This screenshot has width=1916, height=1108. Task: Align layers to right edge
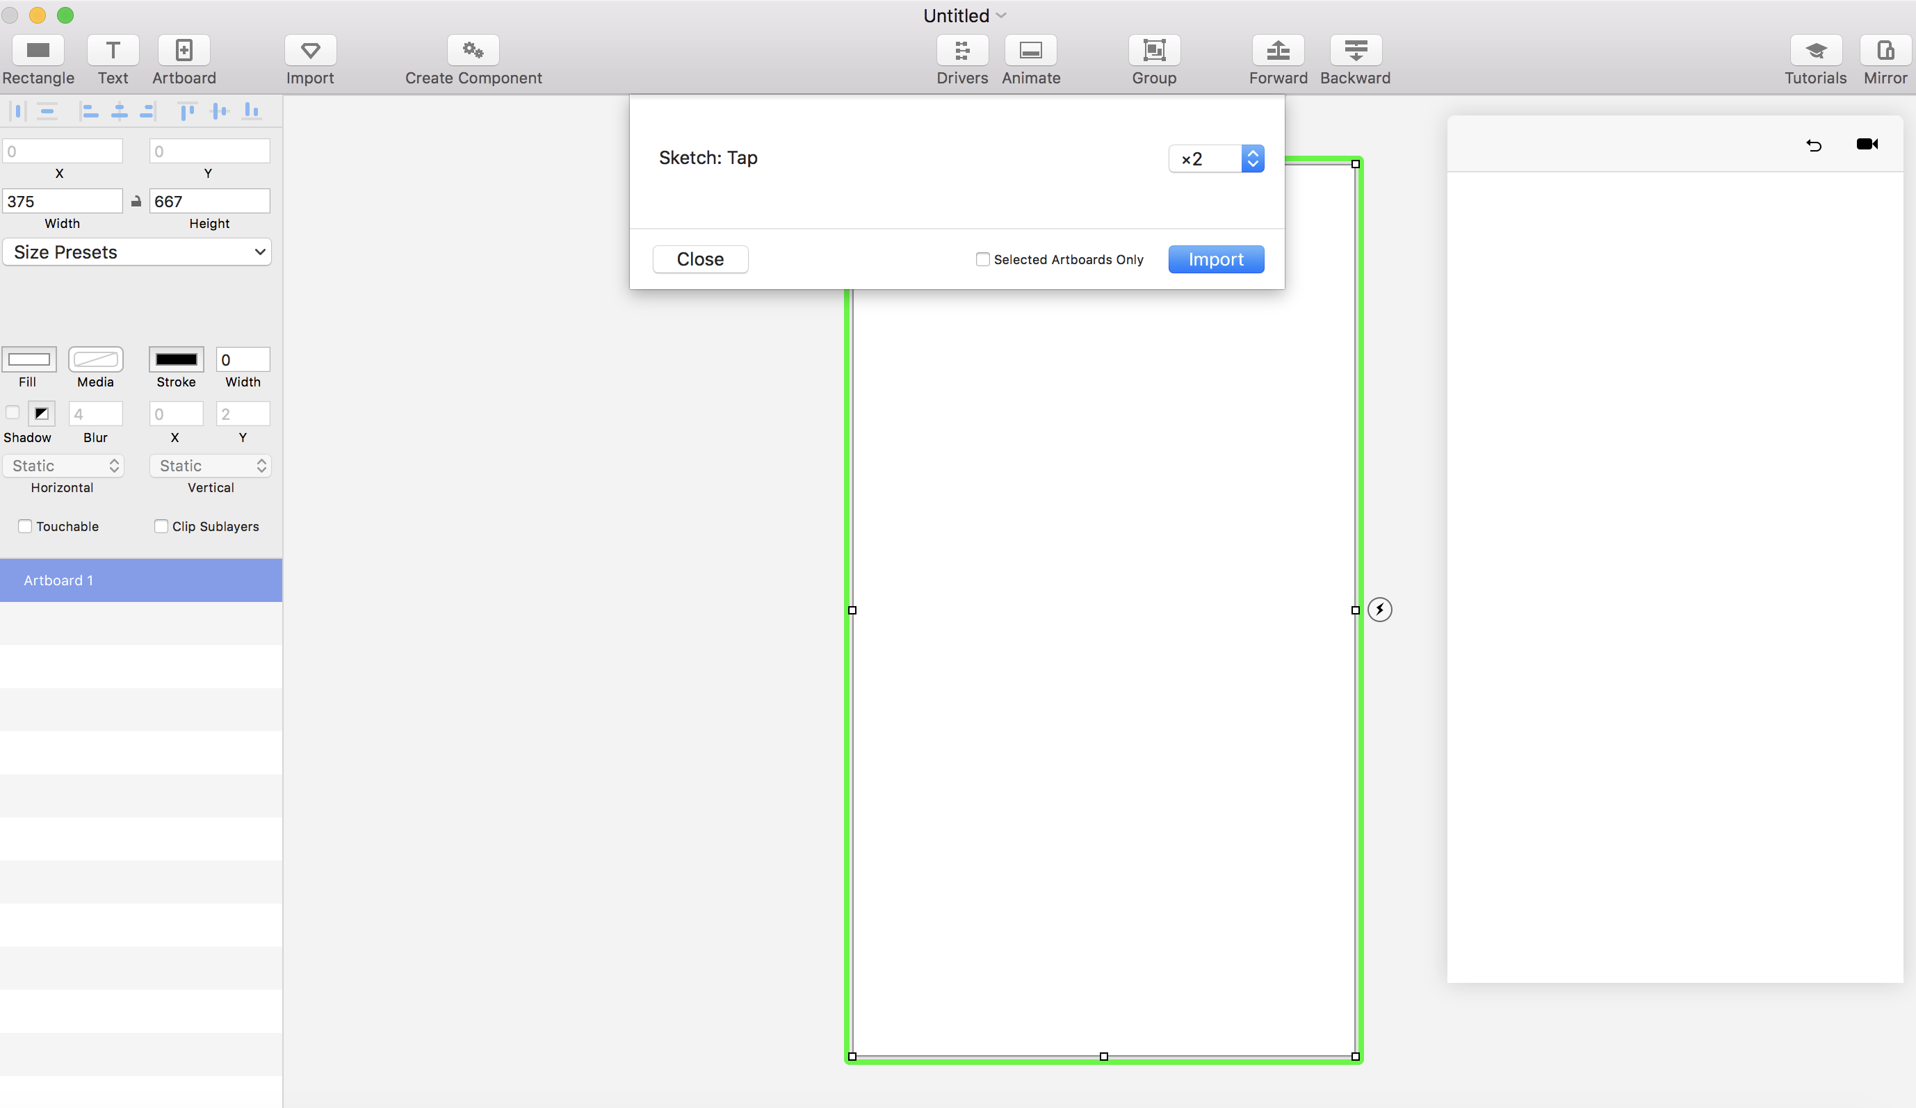click(x=148, y=112)
